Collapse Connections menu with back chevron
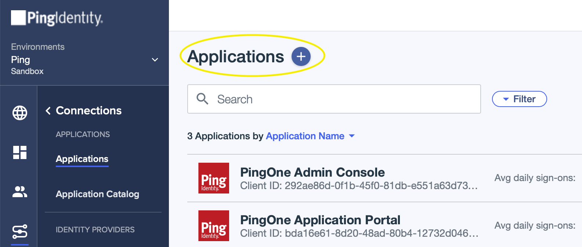This screenshot has width=582, height=247. (48, 111)
